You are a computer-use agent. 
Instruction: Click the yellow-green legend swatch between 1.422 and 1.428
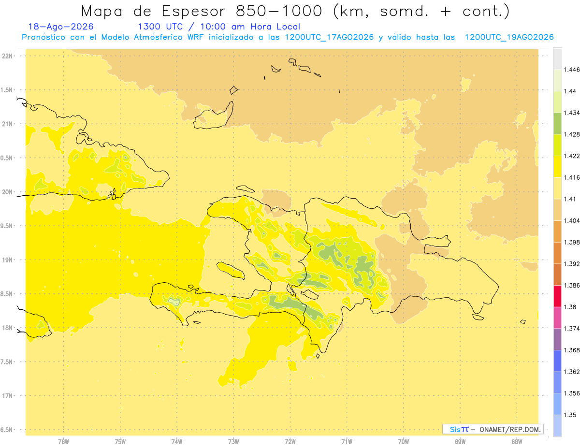click(x=557, y=145)
